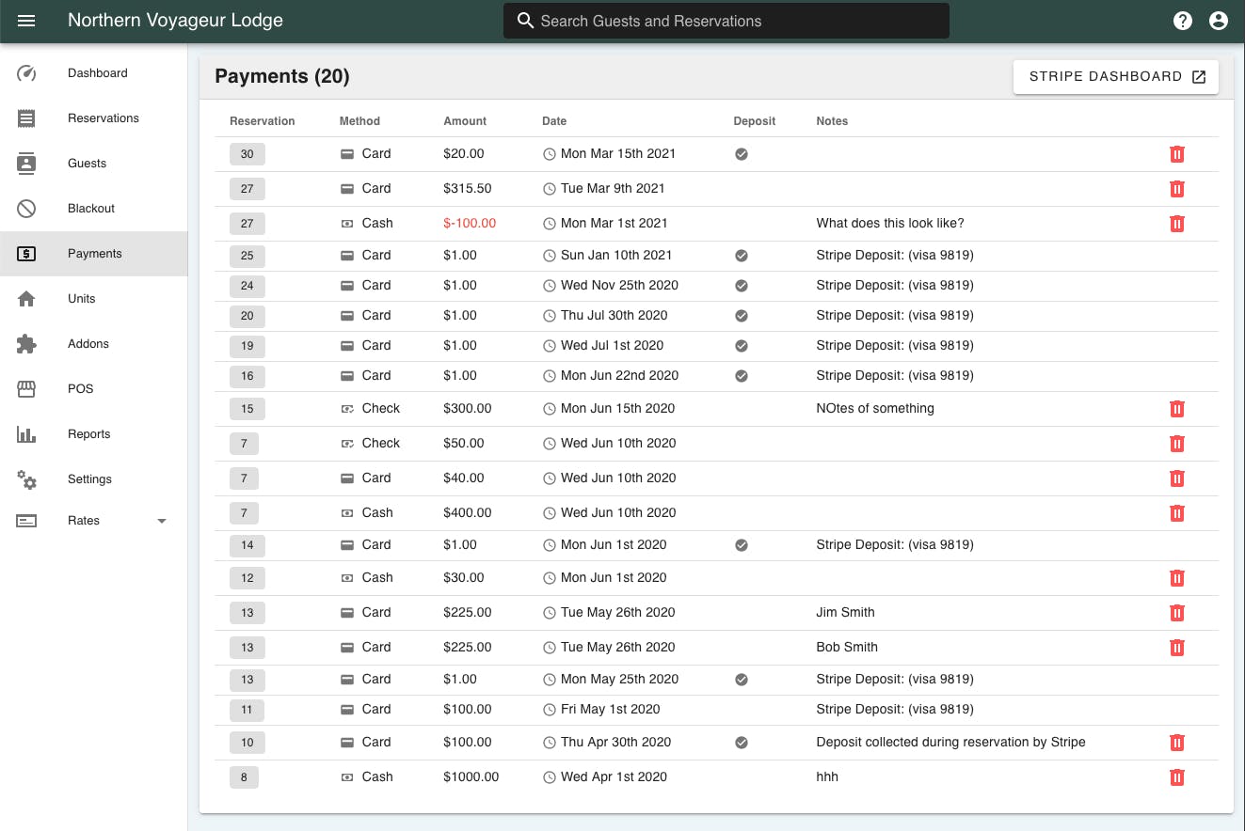Expand the Rates section in the sidebar
The width and height of the screenshot is (1245, 831).
click(x=161, y=520)
